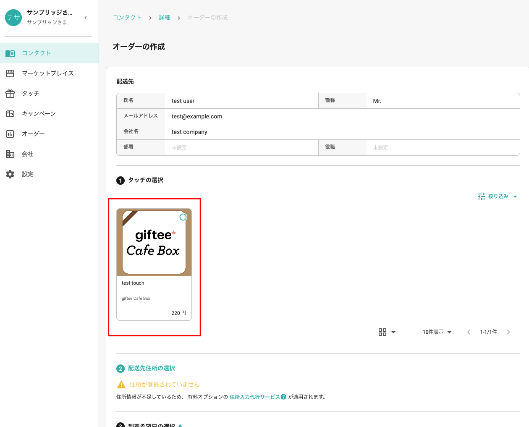
Task: Click the test touch card title
Action: point(133,283)
